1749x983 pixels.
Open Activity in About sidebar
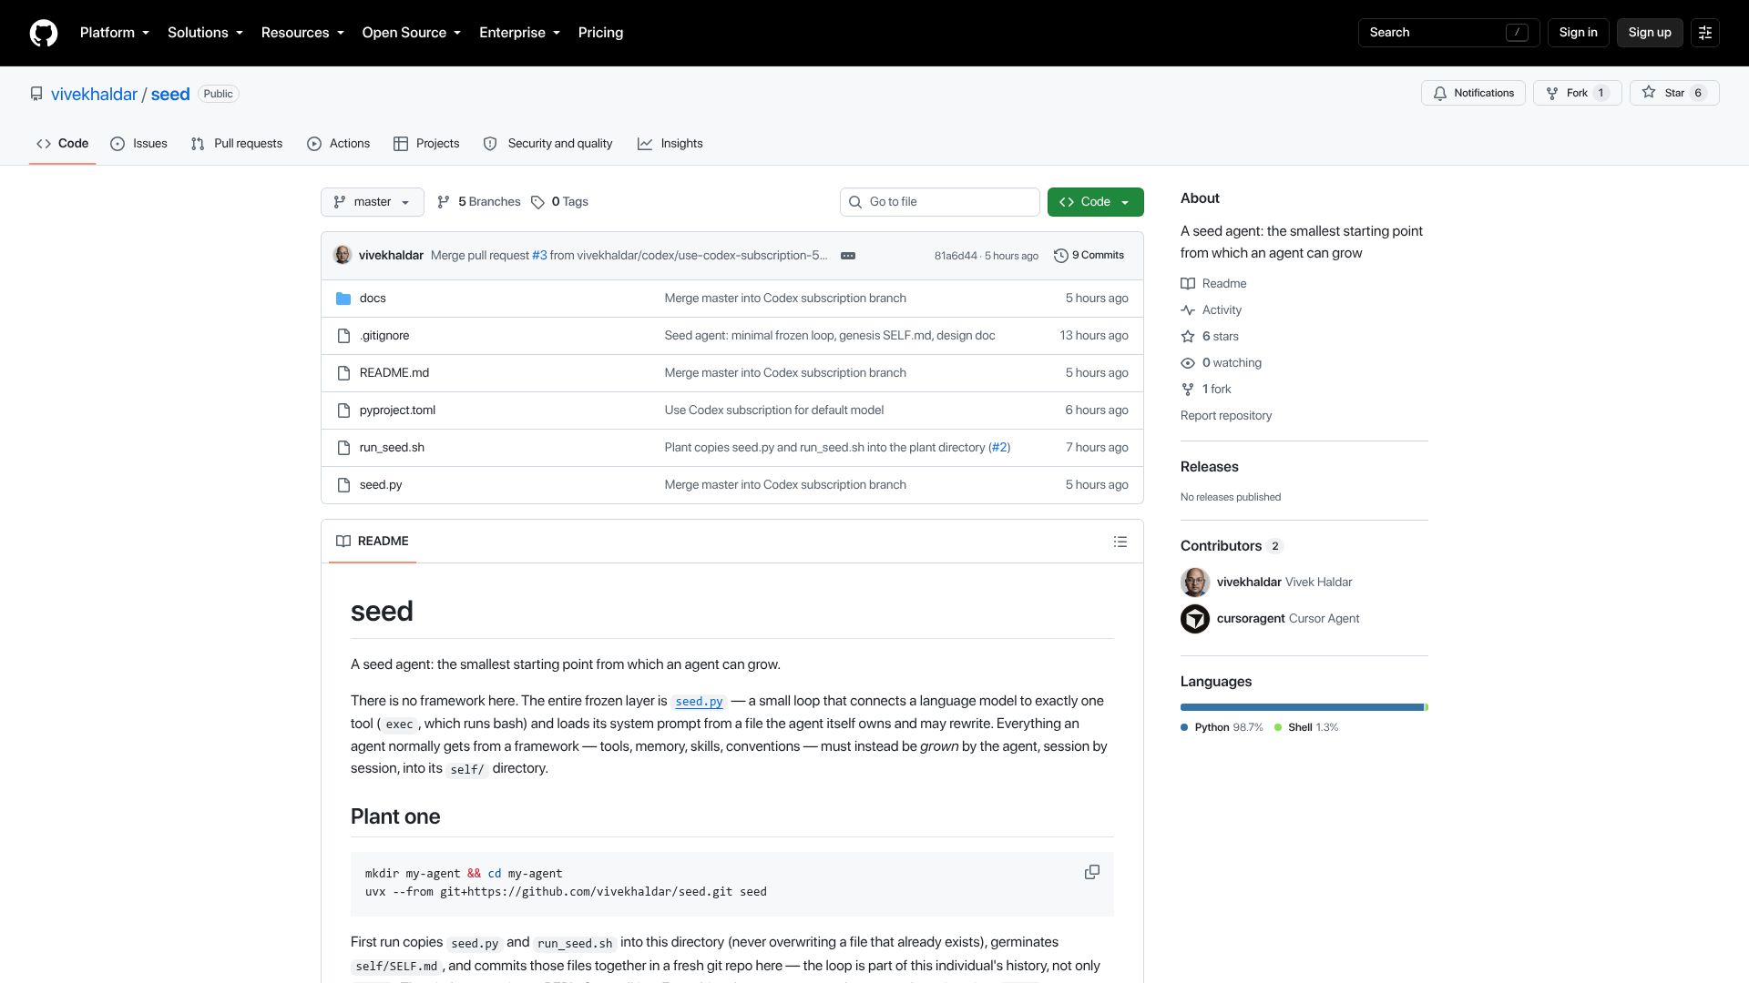[1212, 310]
